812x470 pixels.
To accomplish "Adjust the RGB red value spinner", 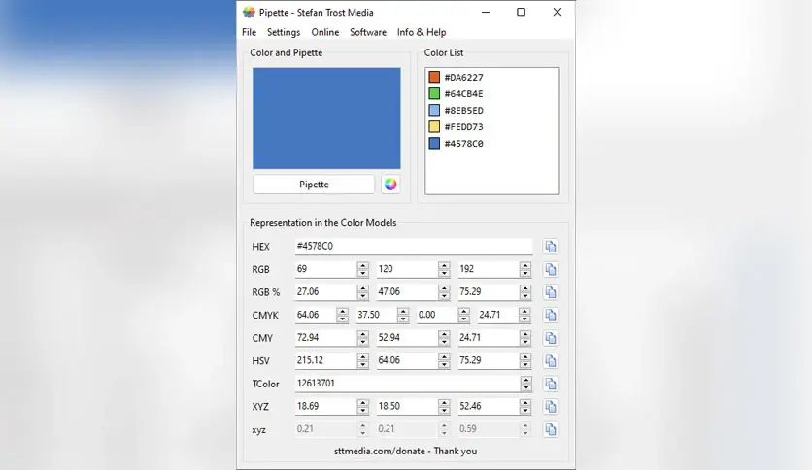I will point(363,269).
